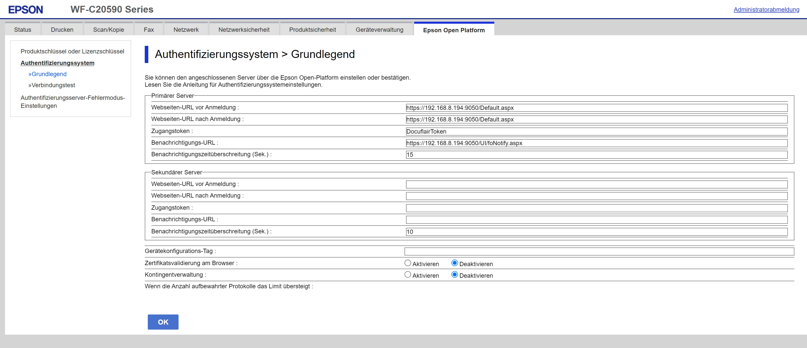Select Deaktivieren for Zertifikatsvalidierung am Browser

pos(454,263)
